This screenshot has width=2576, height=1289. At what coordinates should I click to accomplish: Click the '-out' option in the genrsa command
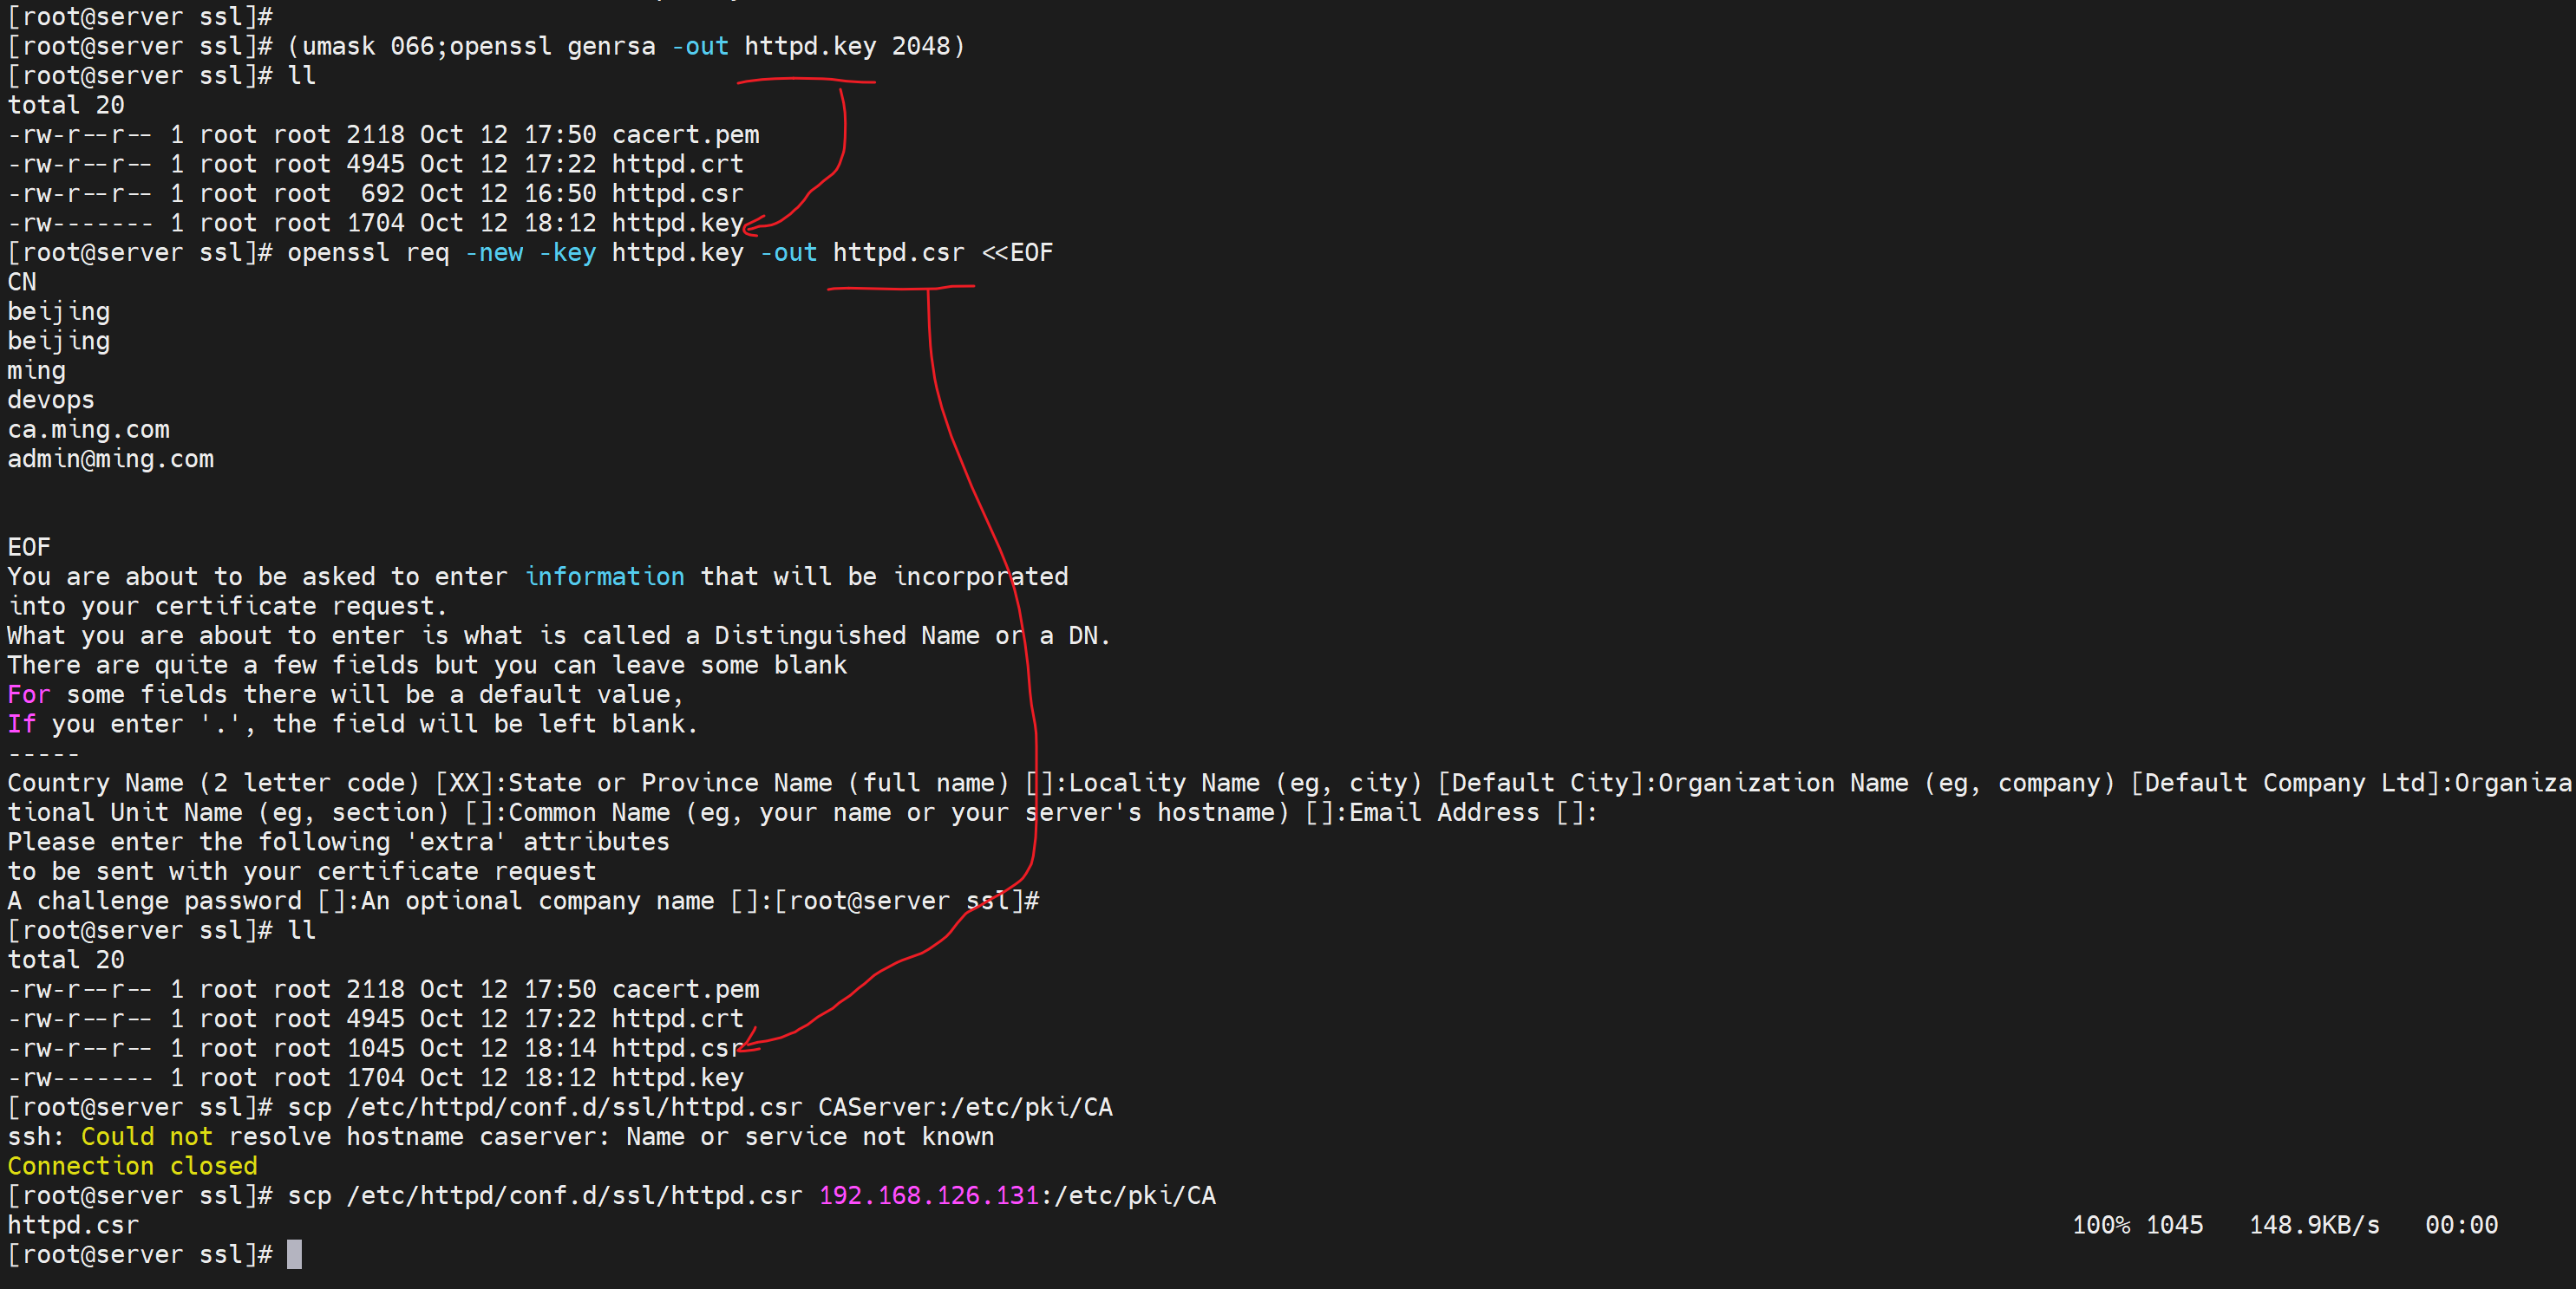pos(699,46)
